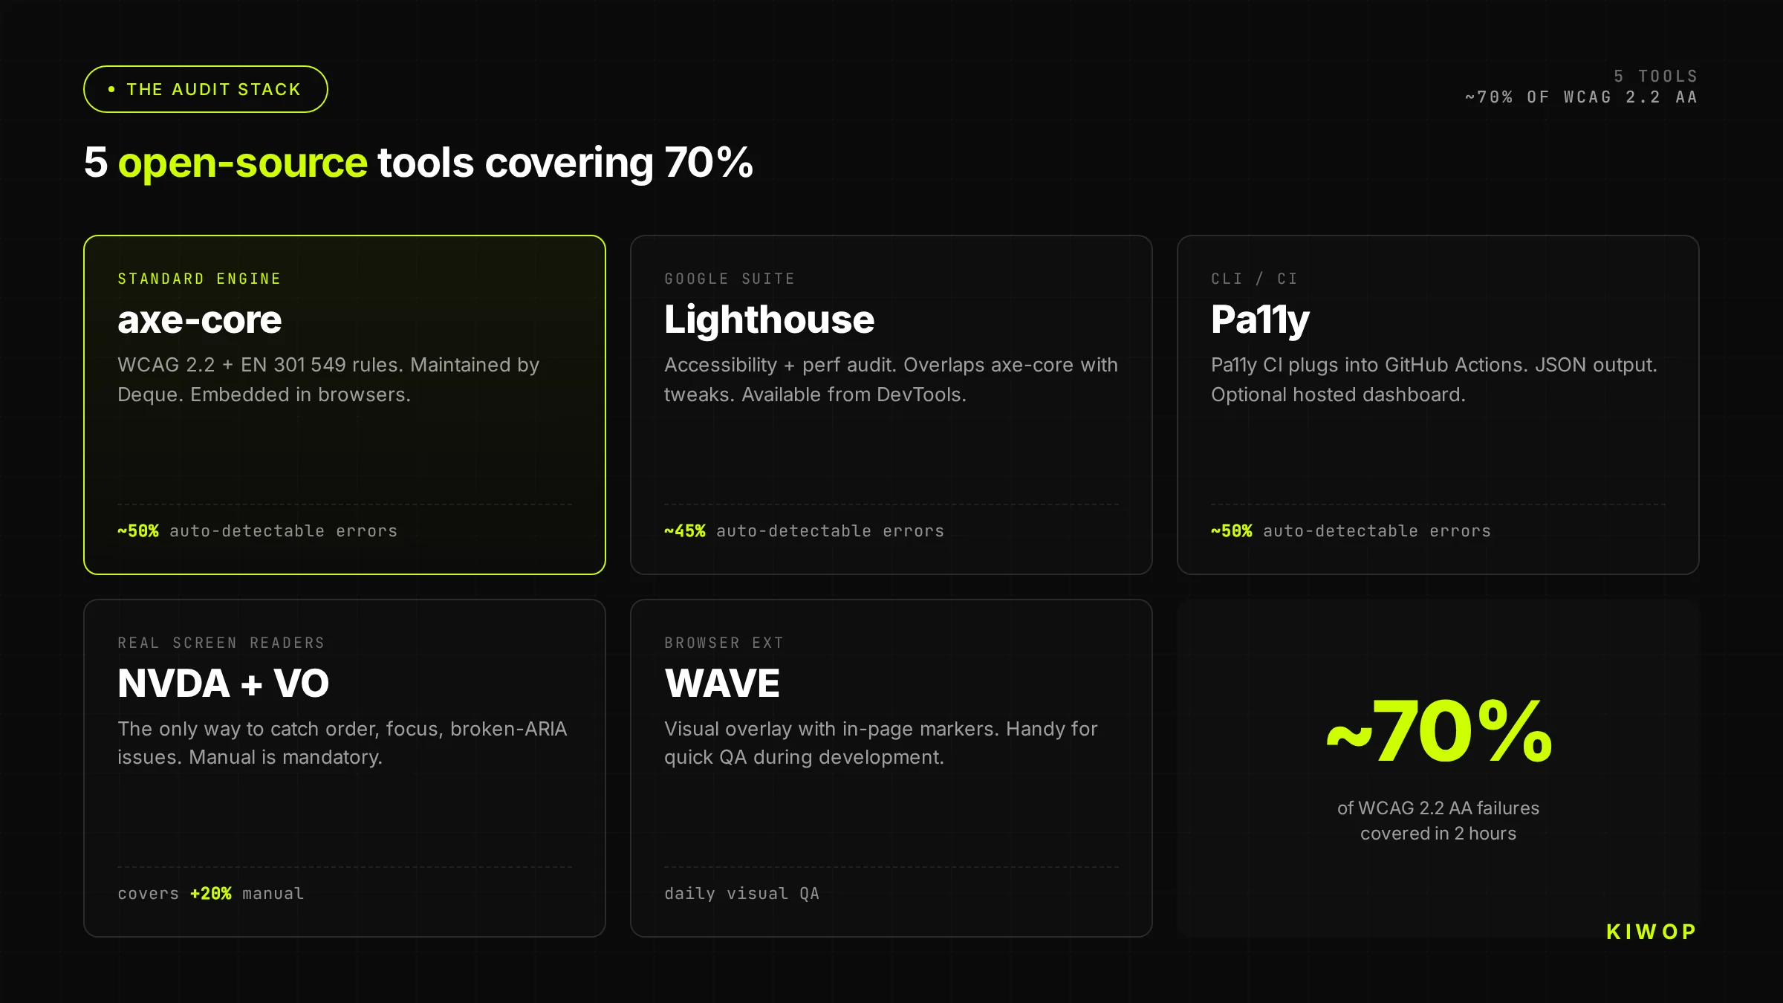Click the CLI / CI label

click(x=1254, y=279)
